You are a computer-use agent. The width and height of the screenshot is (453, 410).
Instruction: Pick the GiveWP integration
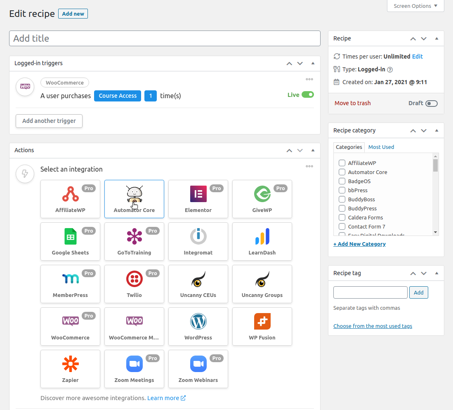tap(262, 199)
